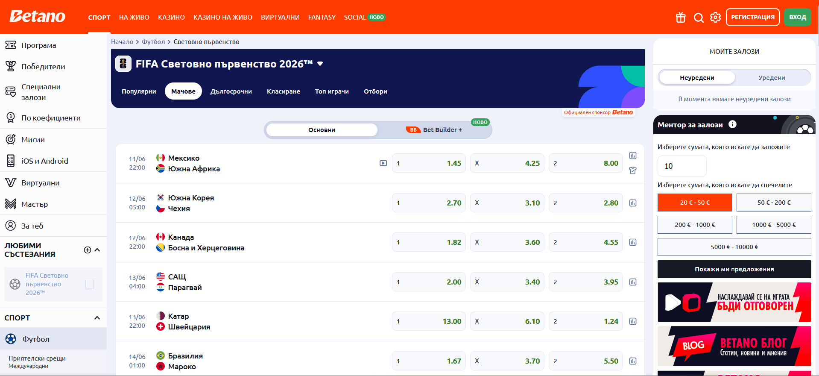Switch to Класиране tab

[x=284, y=91]
